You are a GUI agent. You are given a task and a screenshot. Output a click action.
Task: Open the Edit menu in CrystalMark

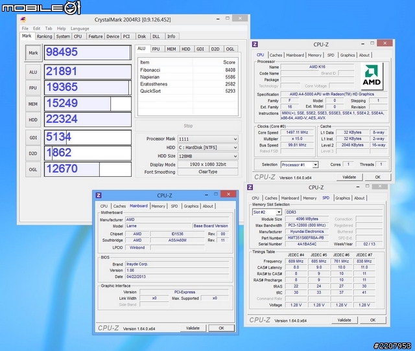click(36, 28)
